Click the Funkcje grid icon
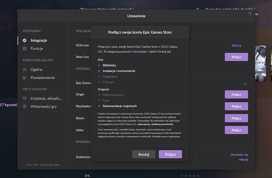 24,49
